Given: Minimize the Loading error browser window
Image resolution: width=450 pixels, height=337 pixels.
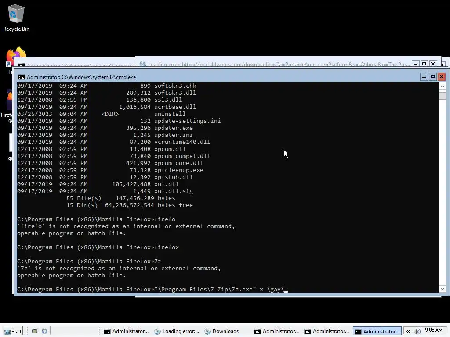Looking at the screenshot, I should click(415, 64).
